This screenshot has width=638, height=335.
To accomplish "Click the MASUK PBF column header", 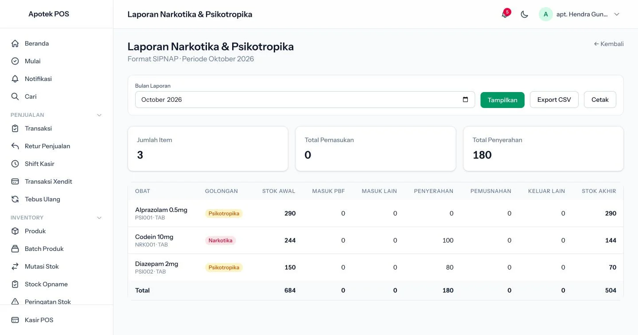I will coord(328,191).
